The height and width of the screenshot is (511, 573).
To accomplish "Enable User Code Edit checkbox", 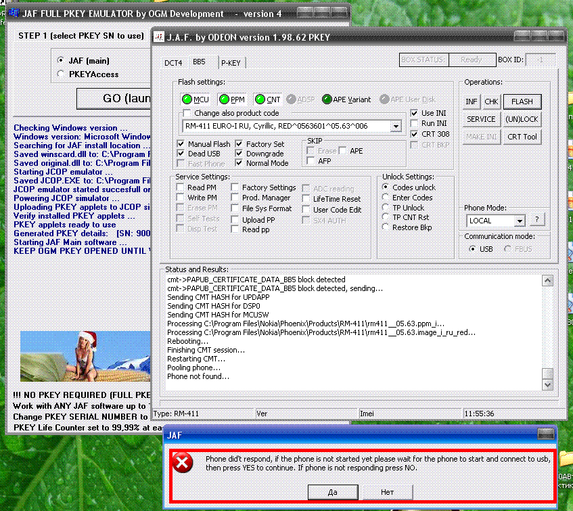I will pos(306,210).
